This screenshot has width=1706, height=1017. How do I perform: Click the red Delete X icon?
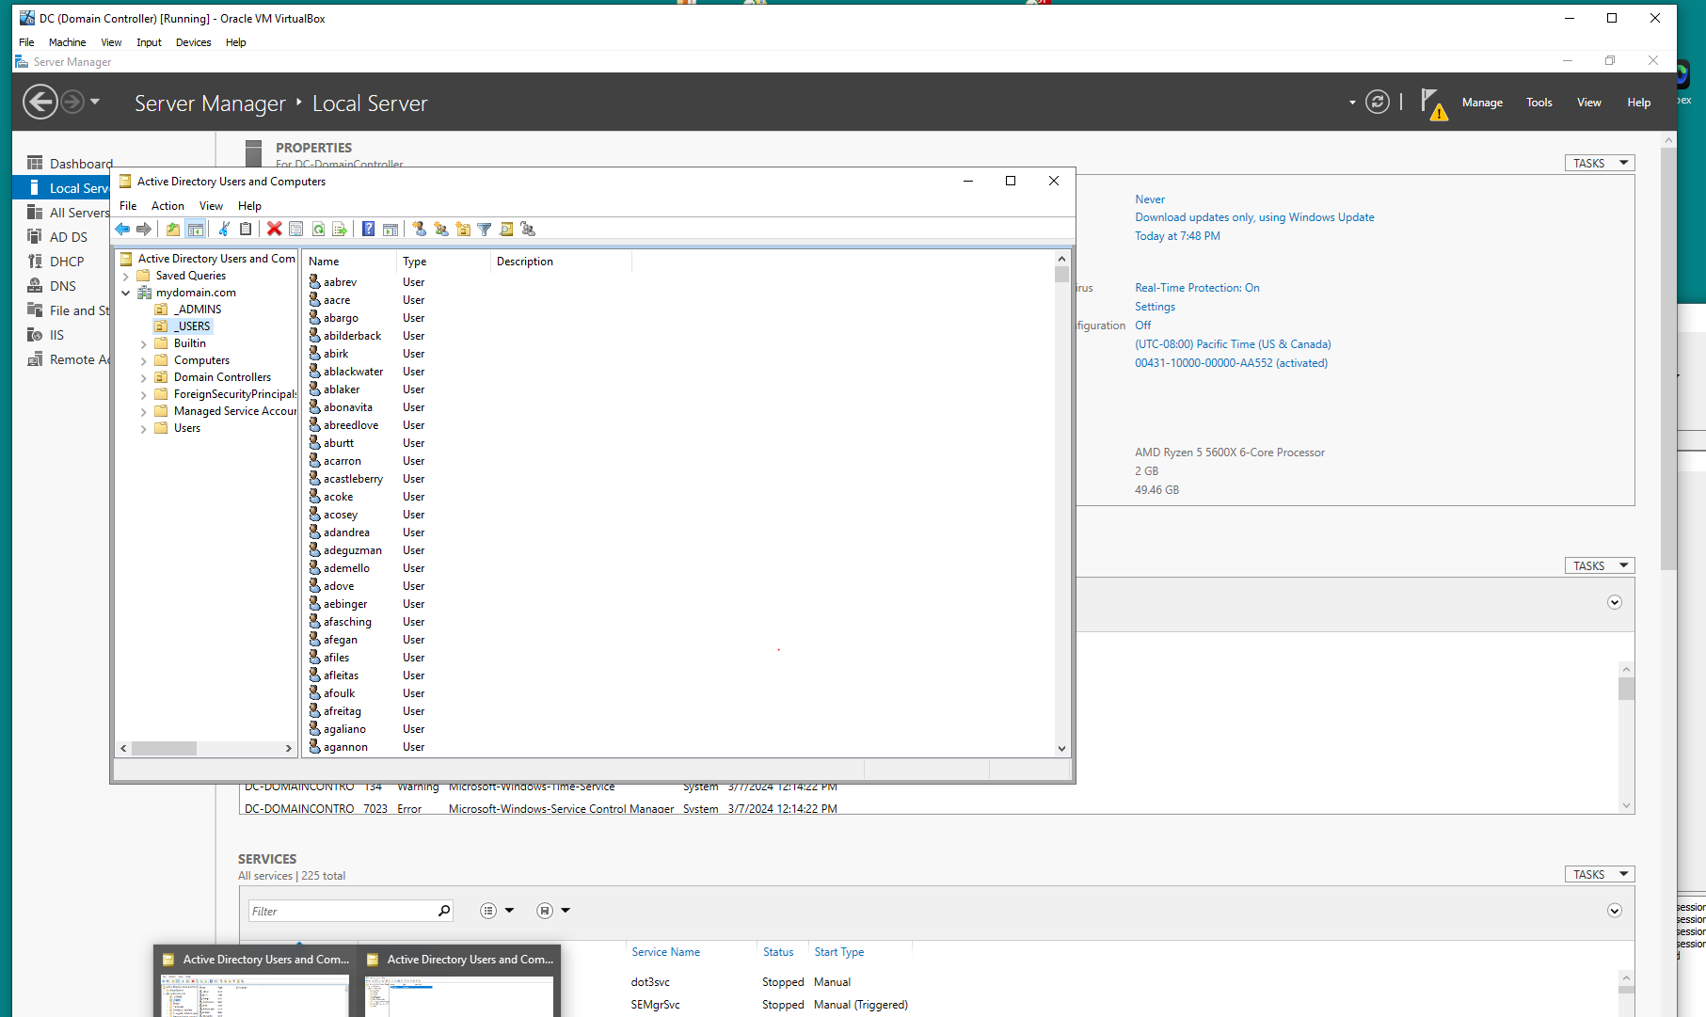pos(274,229)
